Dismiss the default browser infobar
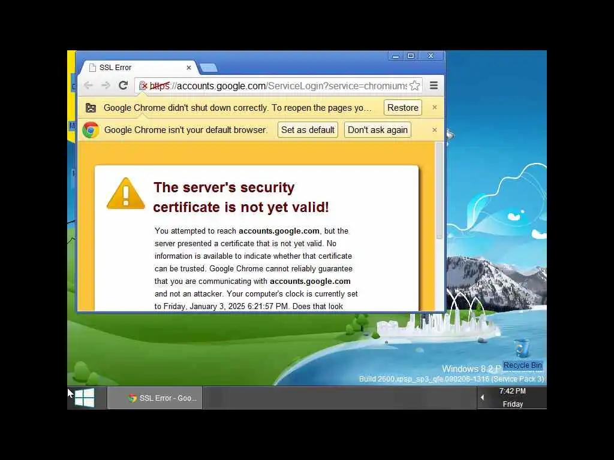The width and height of the screenshot is (614, 460). [x=434, y=130]
